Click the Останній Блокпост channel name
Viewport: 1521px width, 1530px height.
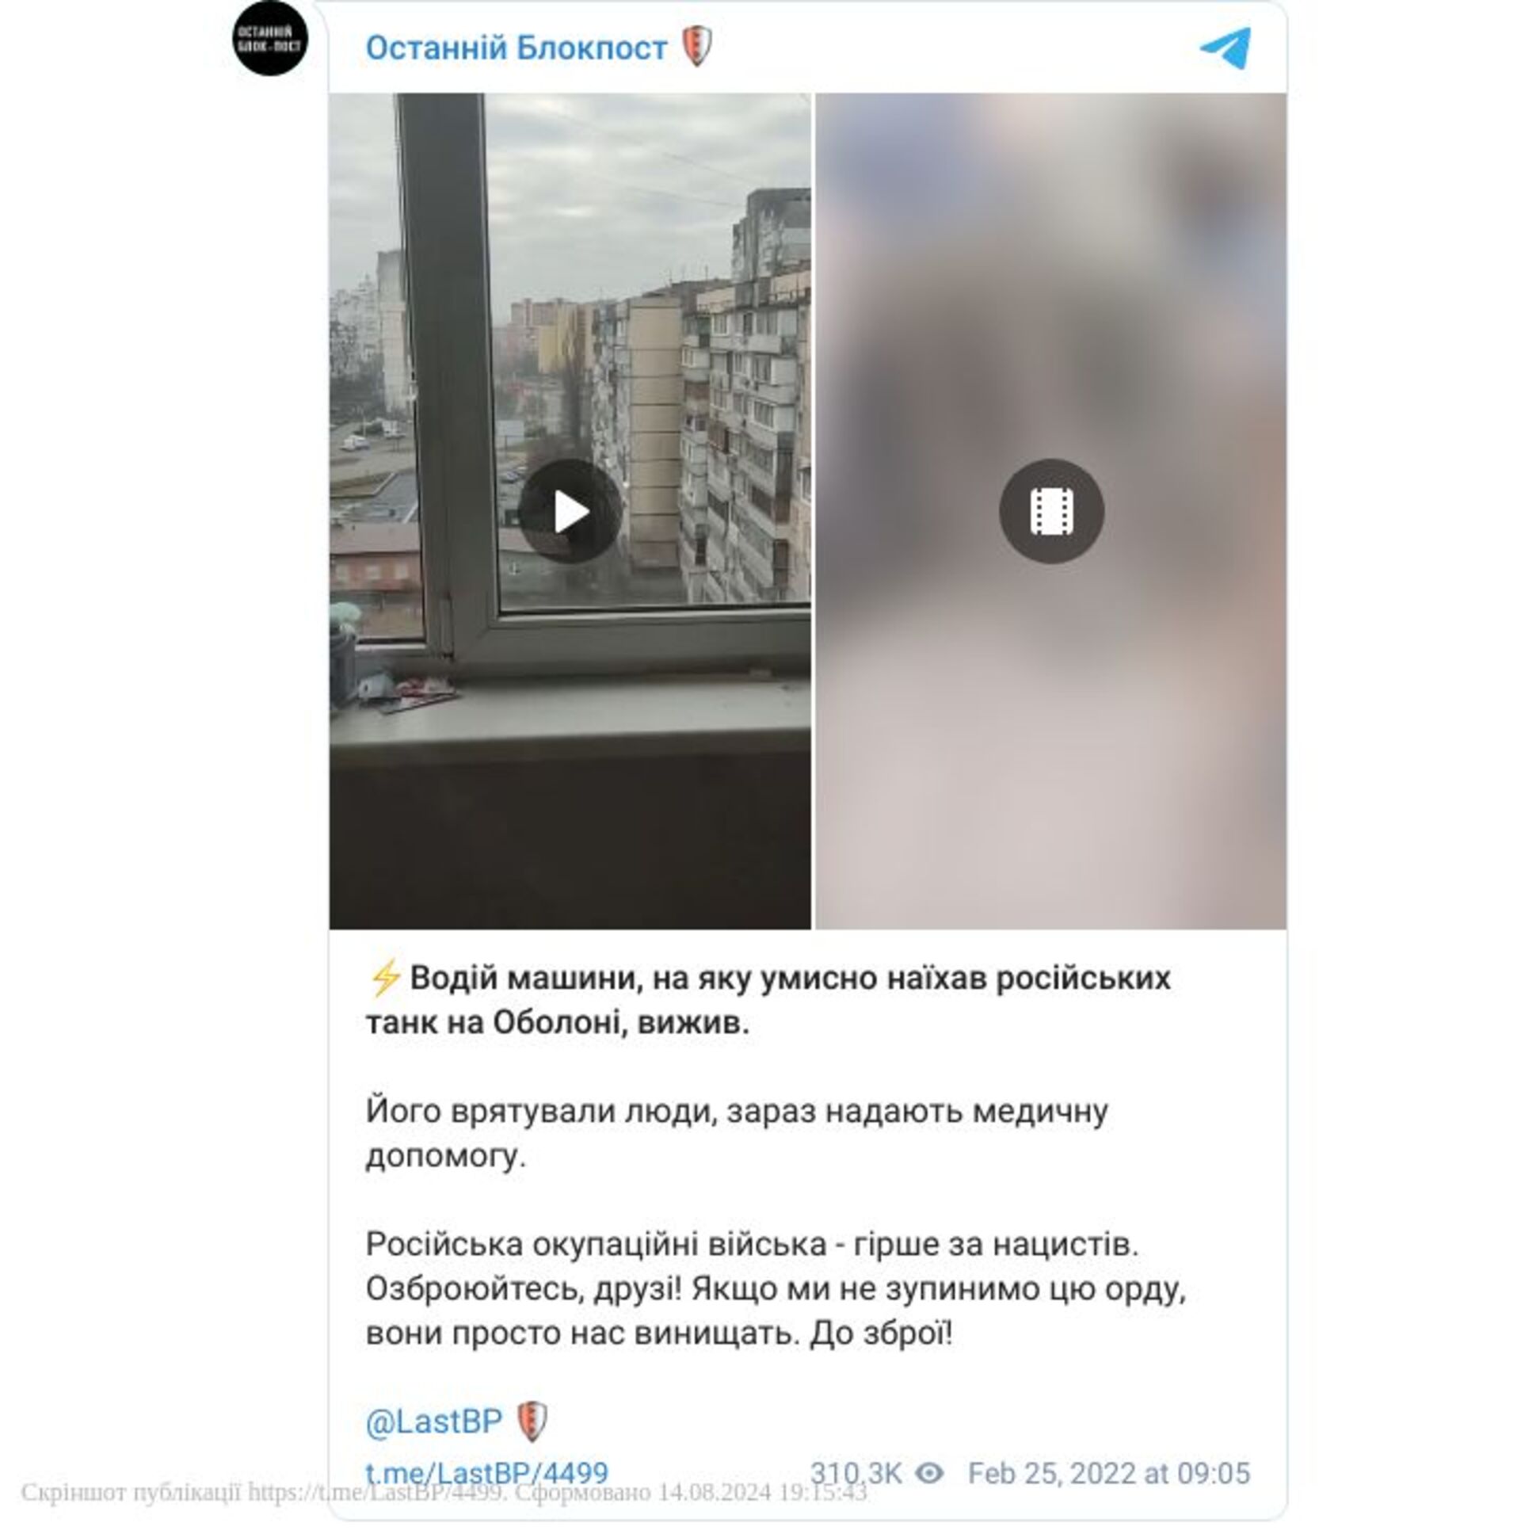click(x=517, y=48)
